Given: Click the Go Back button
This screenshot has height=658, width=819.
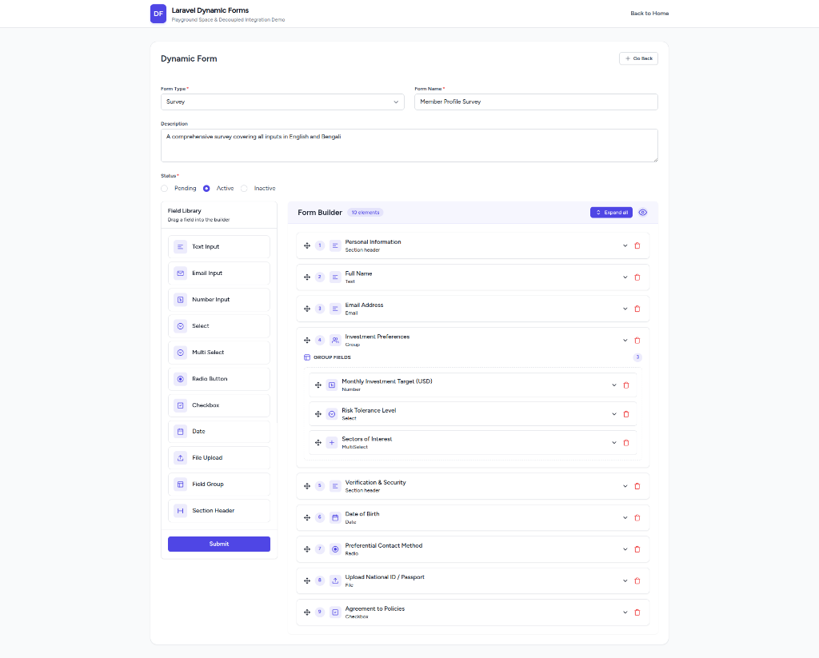Looking at the screenshot, I should click(x=638, y=58).
